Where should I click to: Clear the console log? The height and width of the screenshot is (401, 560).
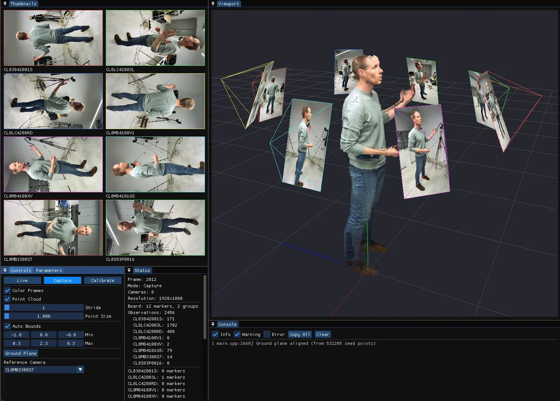322,334
